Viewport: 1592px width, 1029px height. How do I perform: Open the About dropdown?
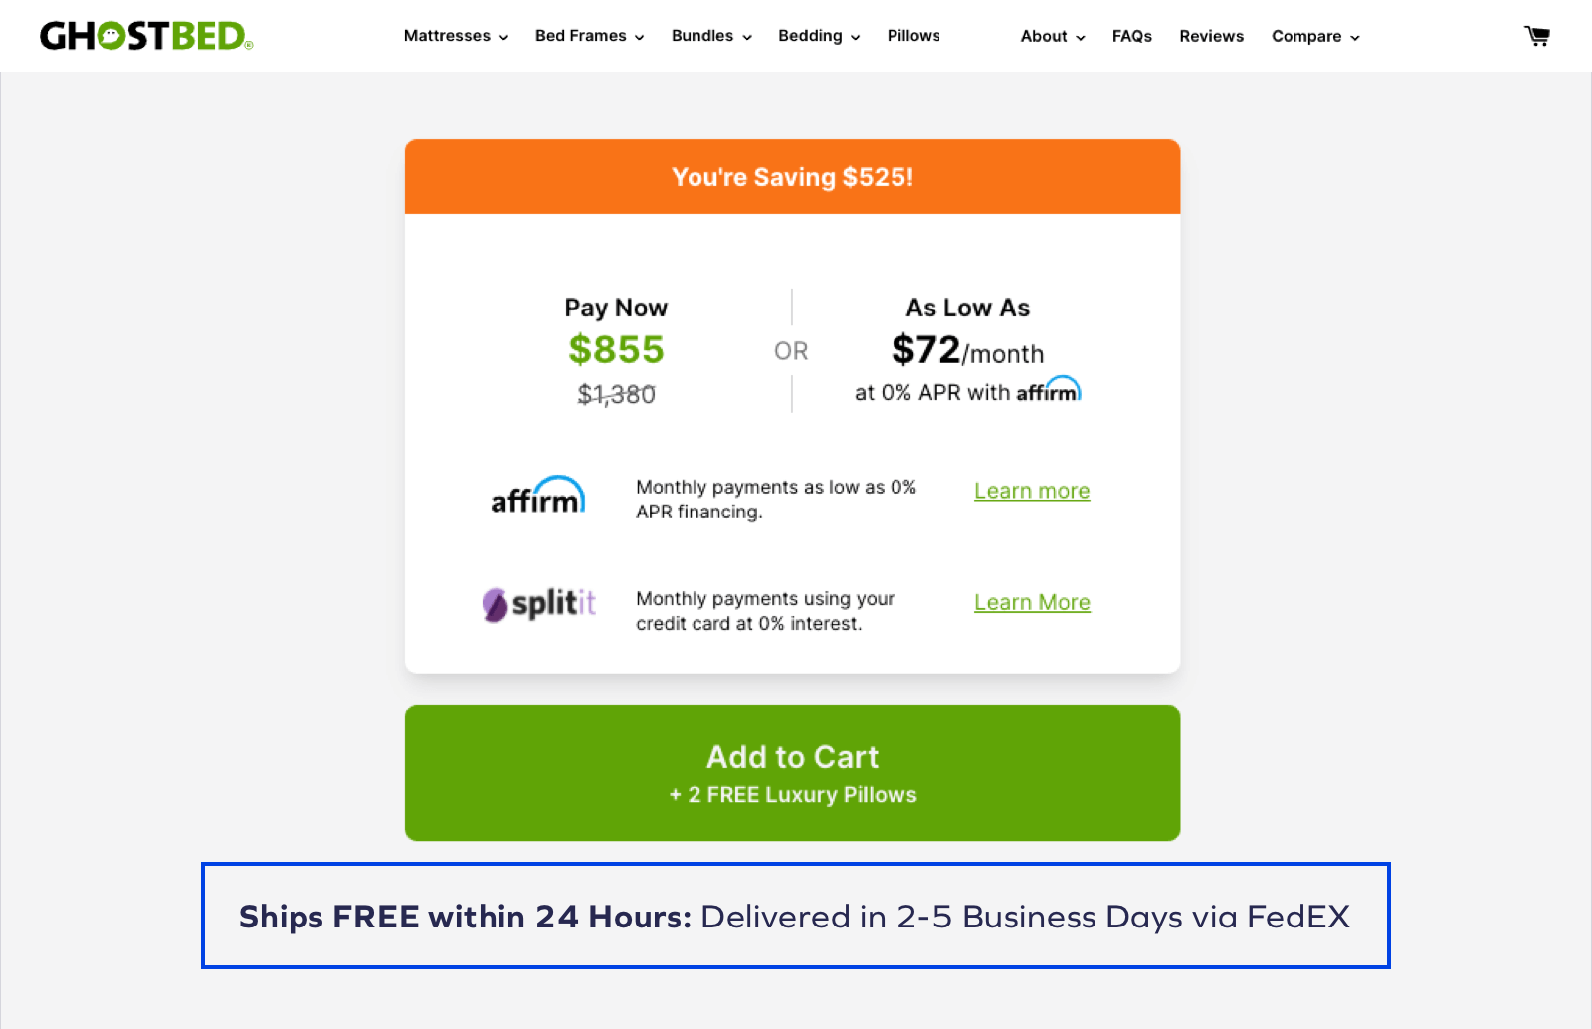point(1053,37)
